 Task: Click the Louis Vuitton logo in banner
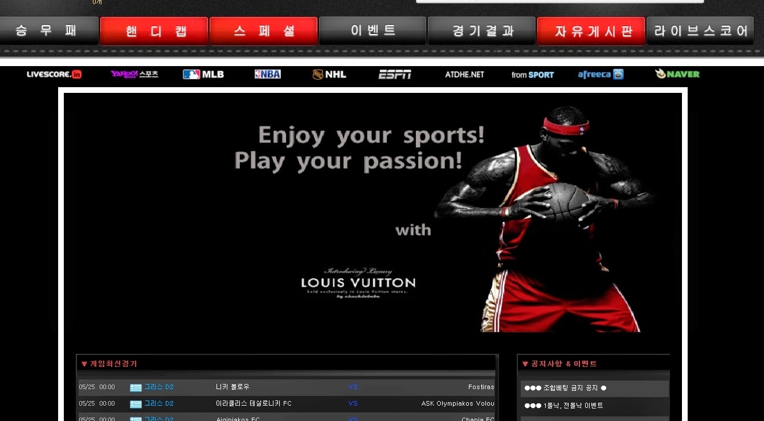(x=358, y=283)
